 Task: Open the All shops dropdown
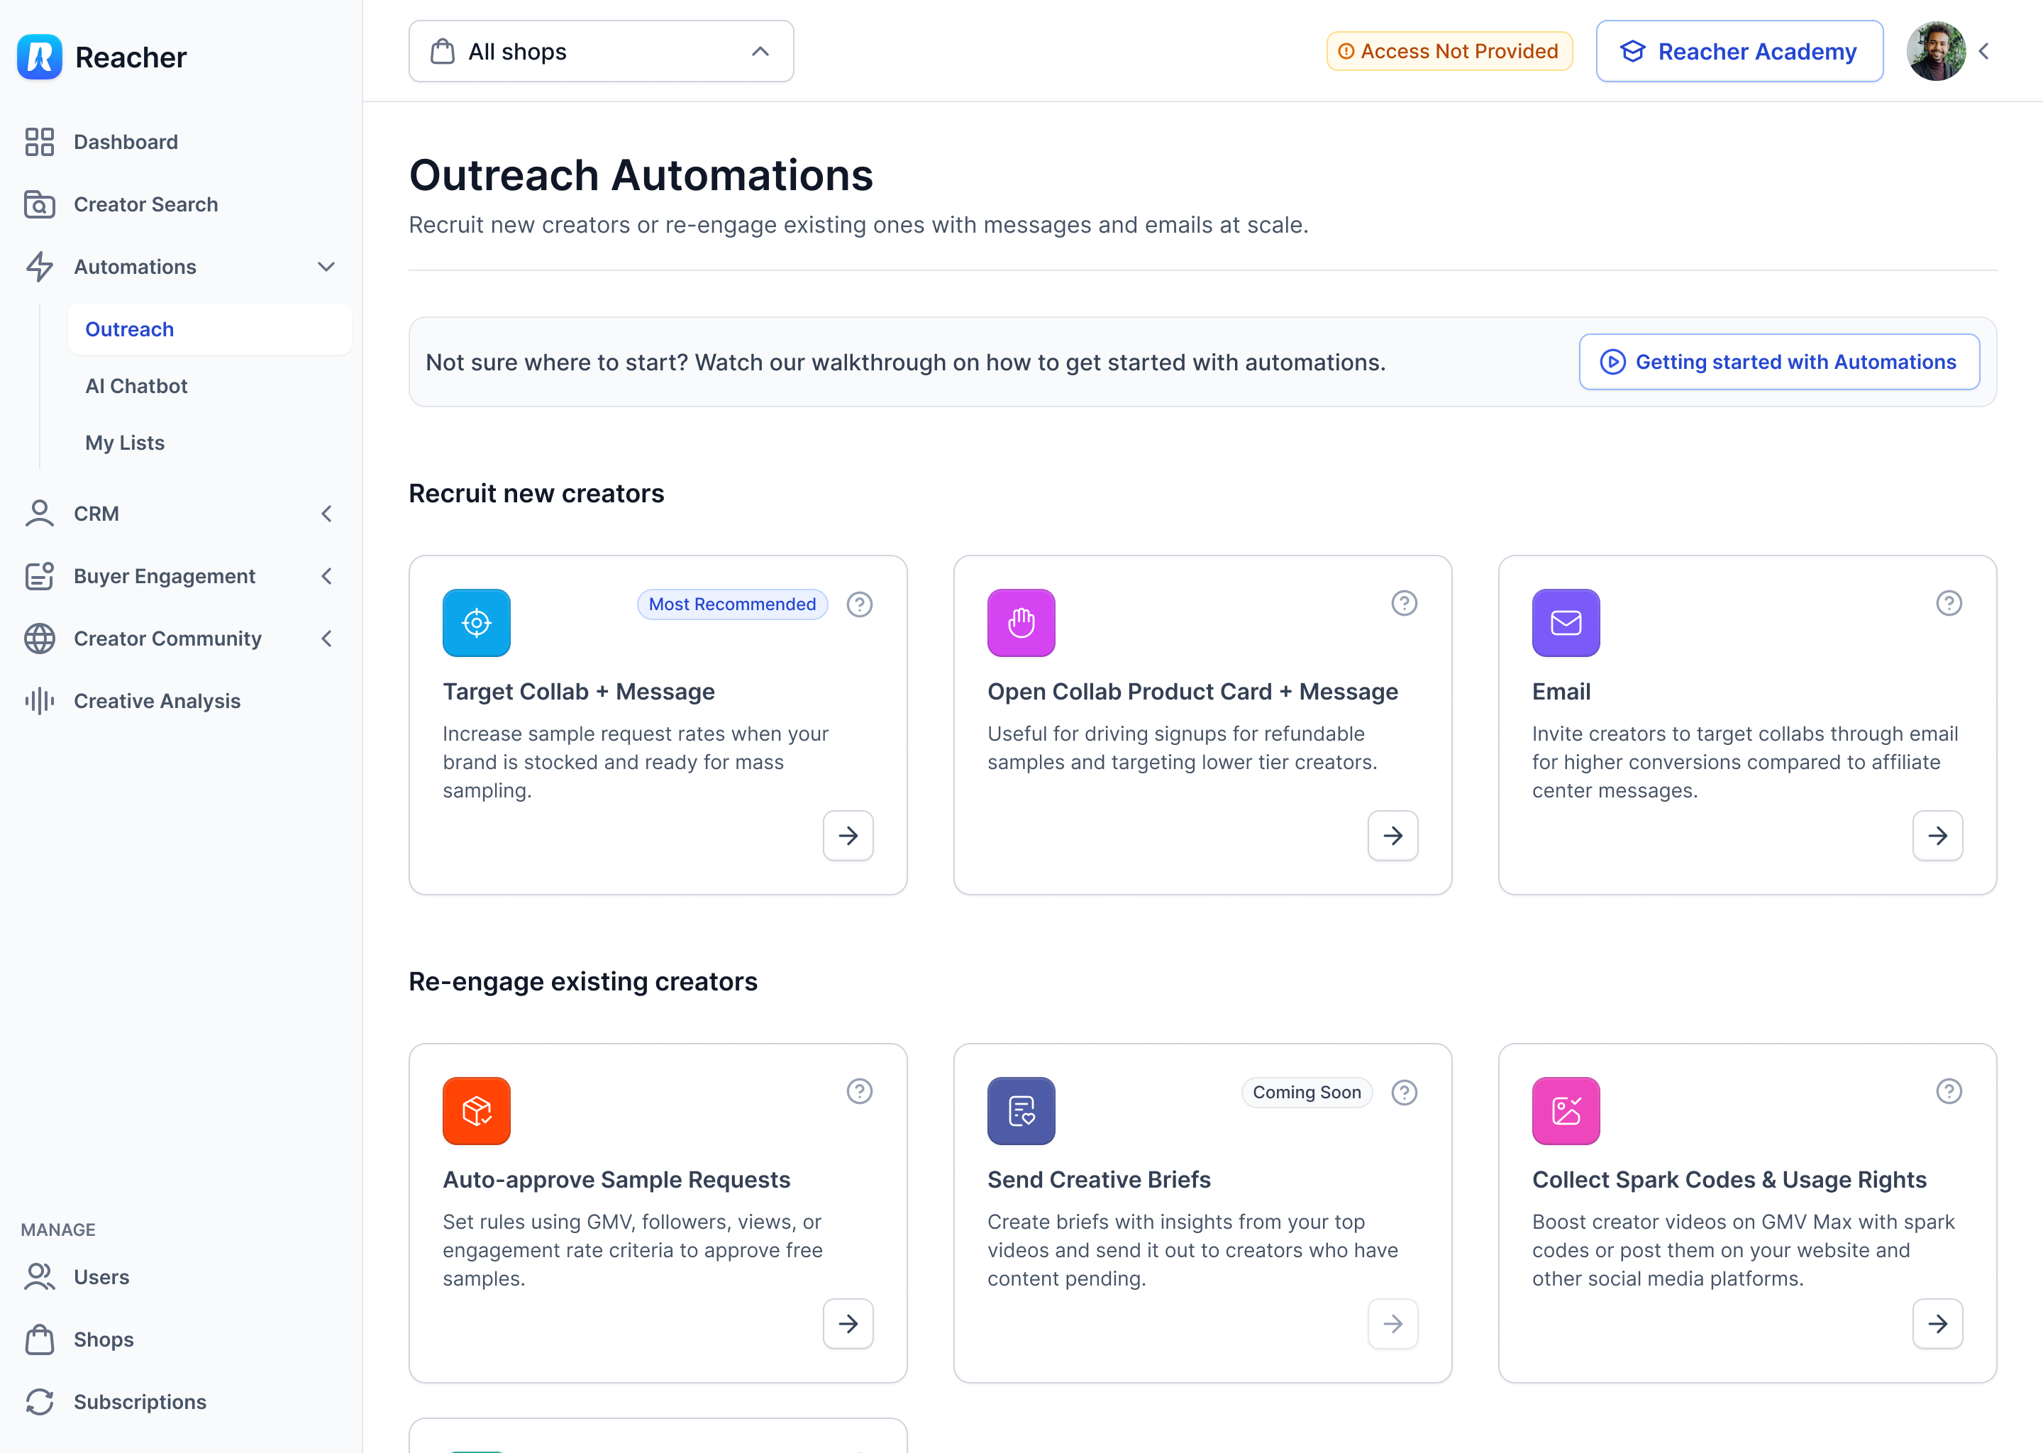coord(600,52)
